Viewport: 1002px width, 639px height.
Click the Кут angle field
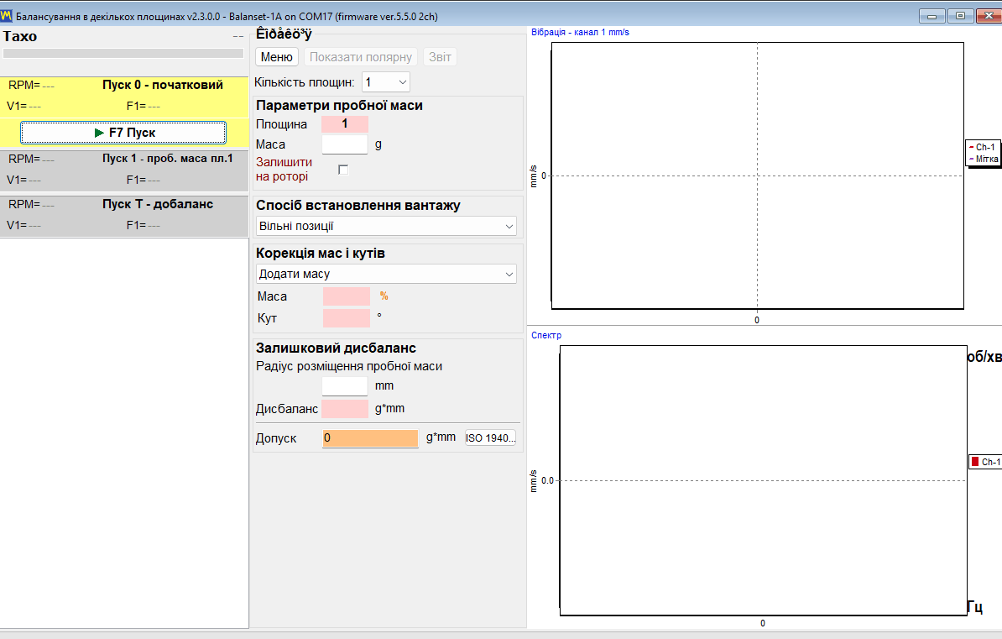(347, 318)
